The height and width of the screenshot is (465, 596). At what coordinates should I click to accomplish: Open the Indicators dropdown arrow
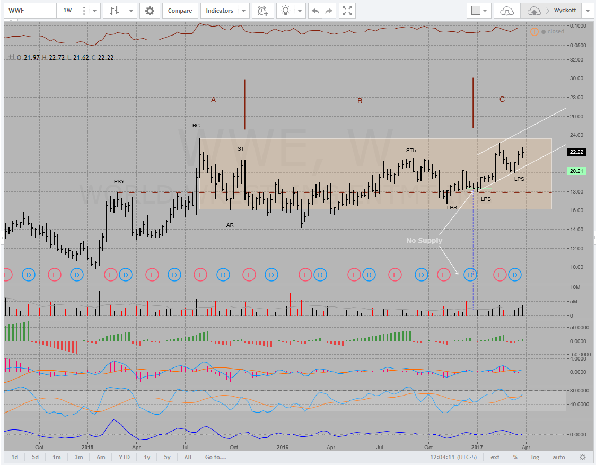[x=243, y=11]
